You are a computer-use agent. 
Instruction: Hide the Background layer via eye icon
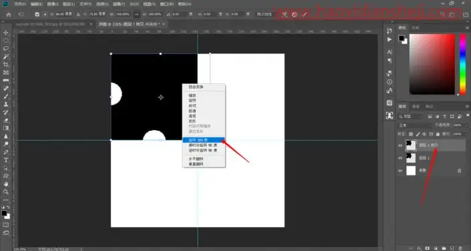pyautogui.click(x=400, y=170)
